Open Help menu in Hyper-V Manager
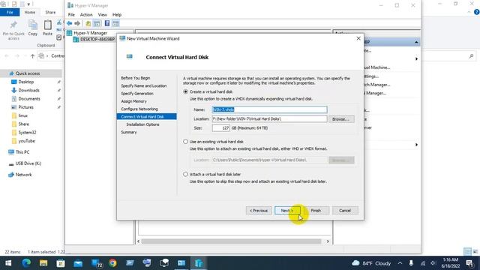The image size is (480, 270). coord(117,15)
